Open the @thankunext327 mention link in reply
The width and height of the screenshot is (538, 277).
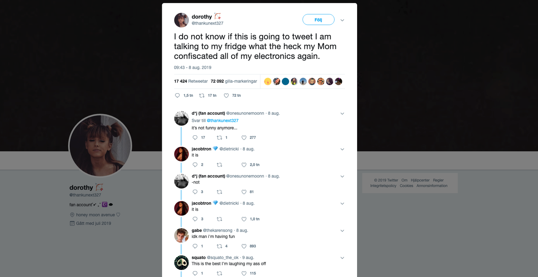click(222, 121)
